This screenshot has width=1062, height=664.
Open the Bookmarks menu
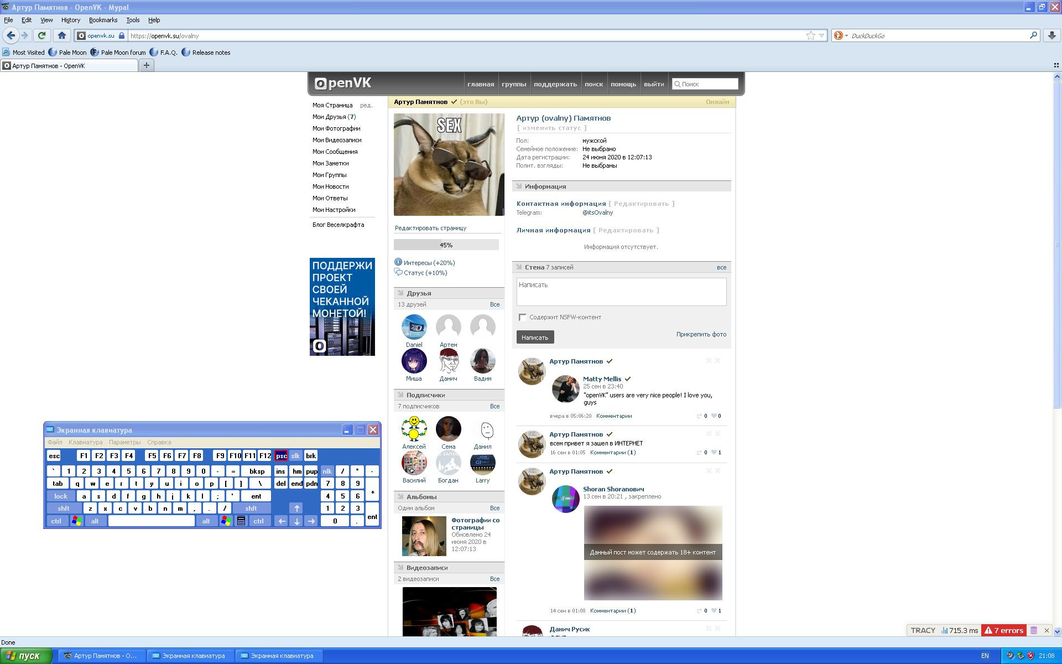pyautogui.click(x=103, y=20)
